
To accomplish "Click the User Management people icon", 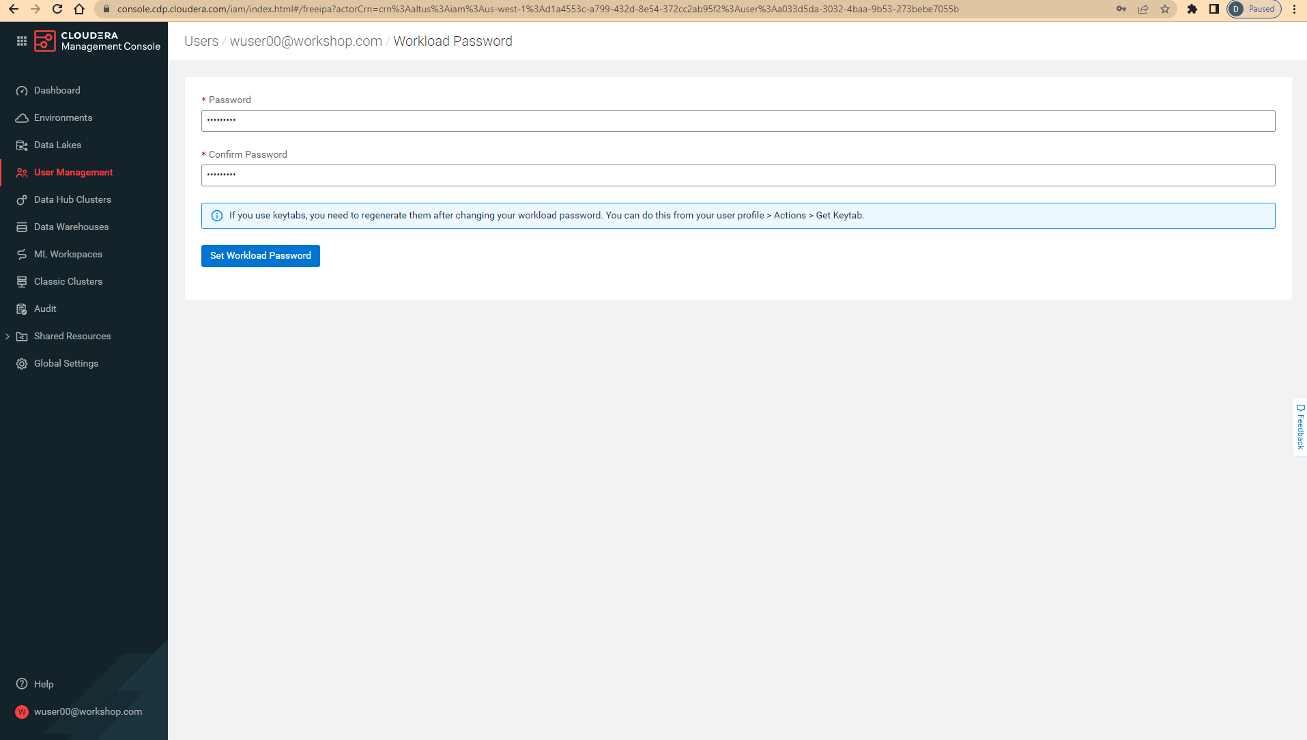I will coord(22,173).
